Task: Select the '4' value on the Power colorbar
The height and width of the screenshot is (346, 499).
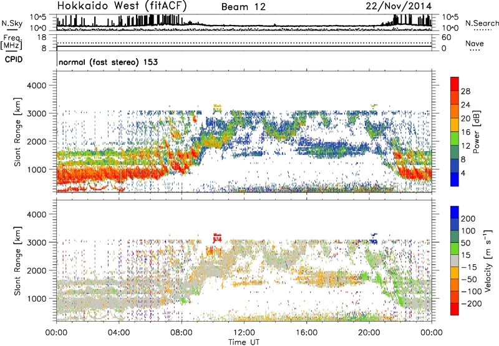Action: [x=463, y=174]
